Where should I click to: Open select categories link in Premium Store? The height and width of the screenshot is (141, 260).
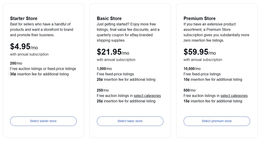pos(234,96)
